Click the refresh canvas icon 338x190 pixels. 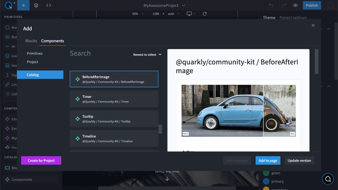pyautogui.click(x=205, y=14)
